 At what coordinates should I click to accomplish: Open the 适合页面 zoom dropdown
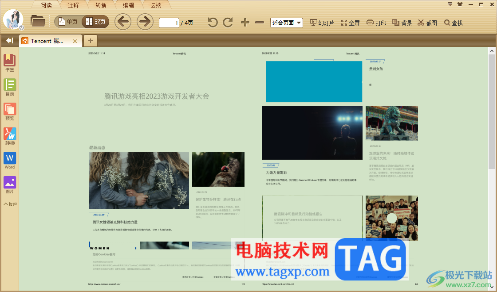287,23
